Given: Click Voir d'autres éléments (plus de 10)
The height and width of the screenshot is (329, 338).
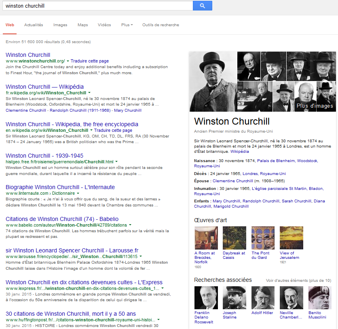Looking at the screenshot, I should click(298, 280).
